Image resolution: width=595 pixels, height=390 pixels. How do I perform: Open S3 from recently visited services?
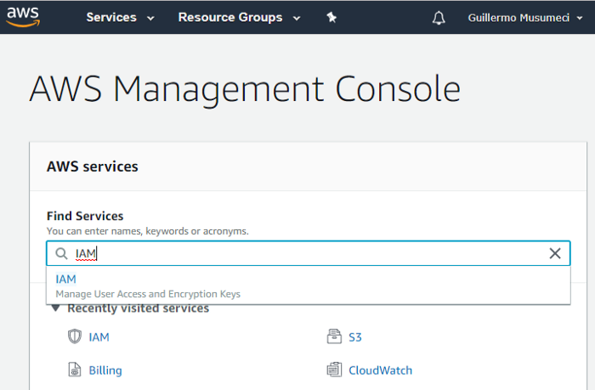pos(355,336)
